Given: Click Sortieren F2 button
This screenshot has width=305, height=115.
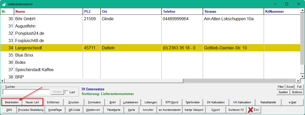Looking at the screenshot, I should tap(236, 110).
